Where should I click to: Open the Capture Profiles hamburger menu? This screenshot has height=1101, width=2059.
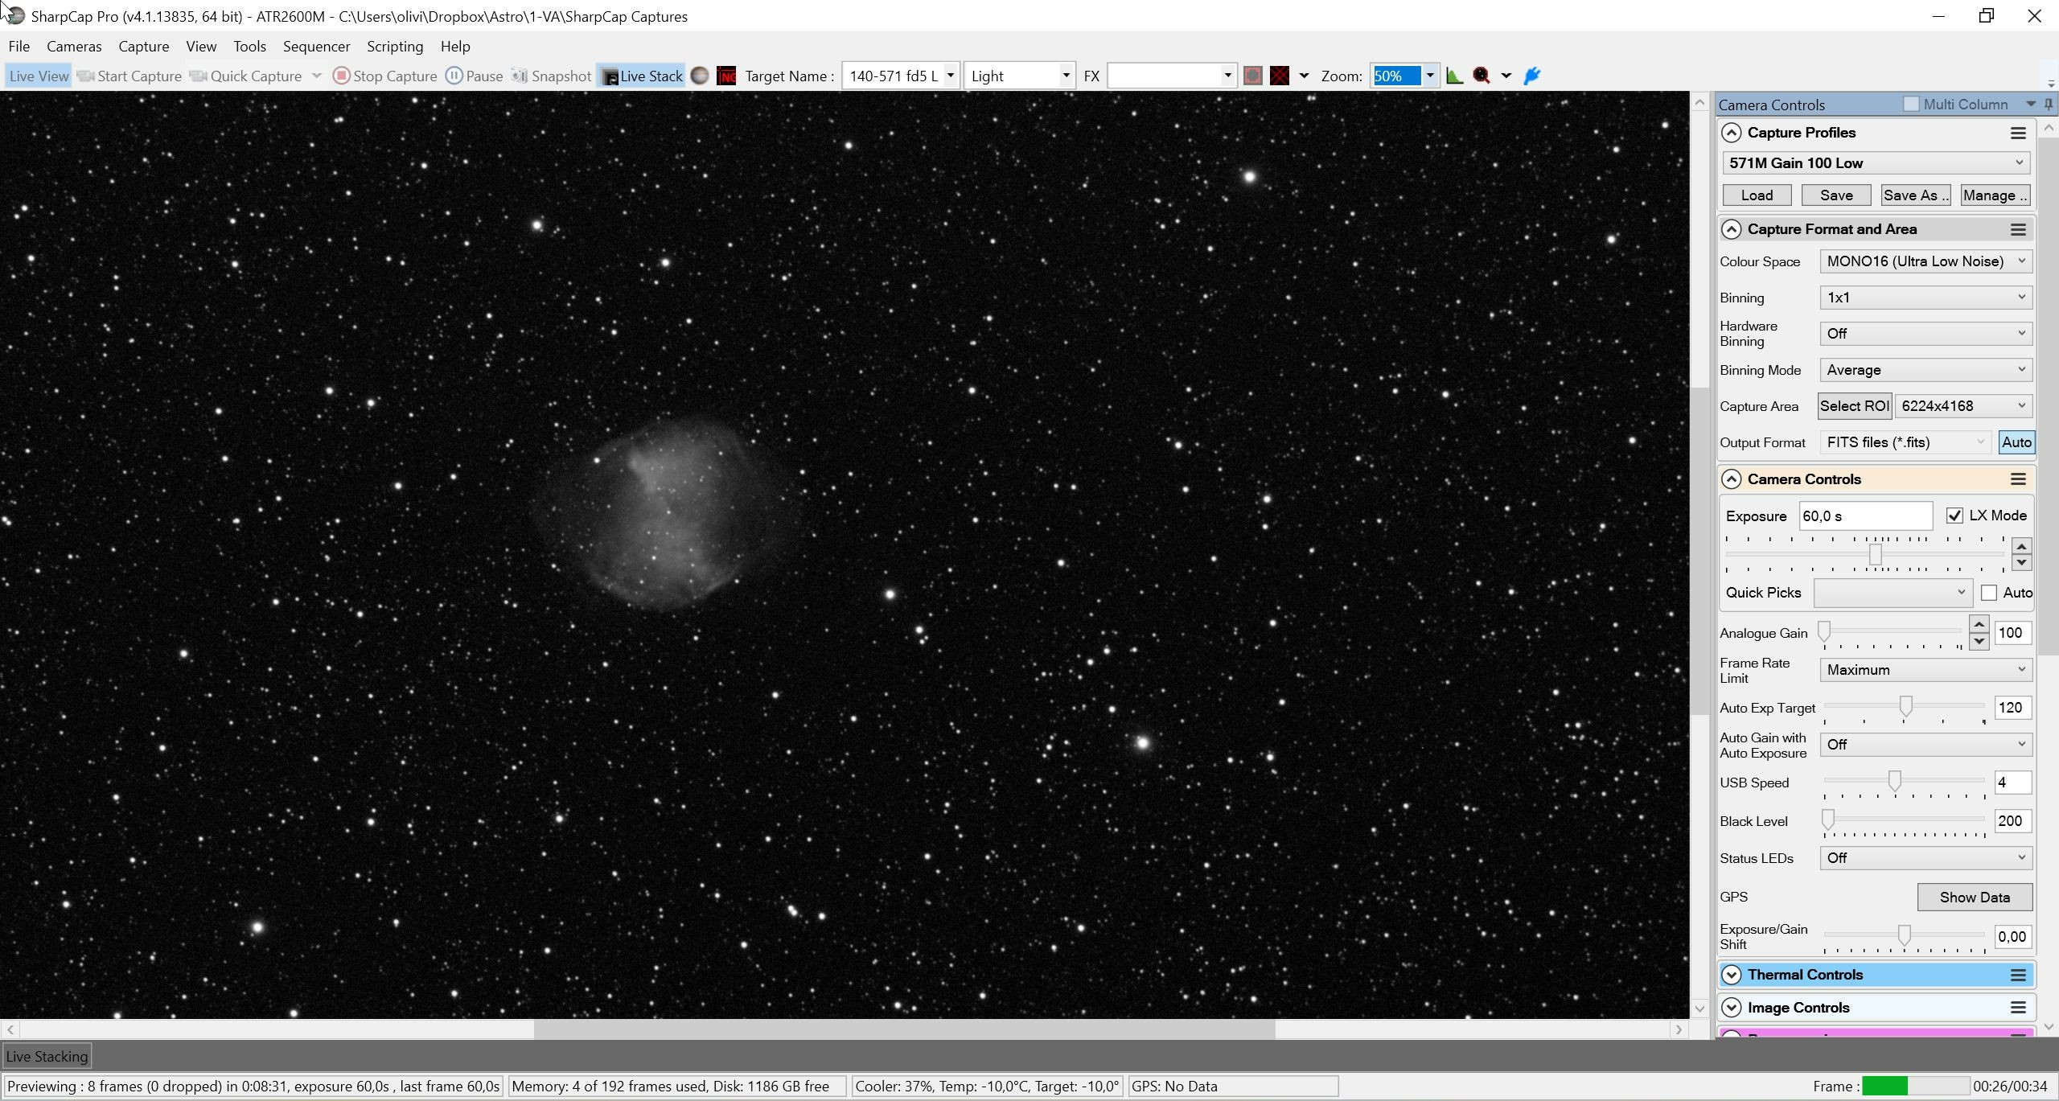pos(2018,134)
